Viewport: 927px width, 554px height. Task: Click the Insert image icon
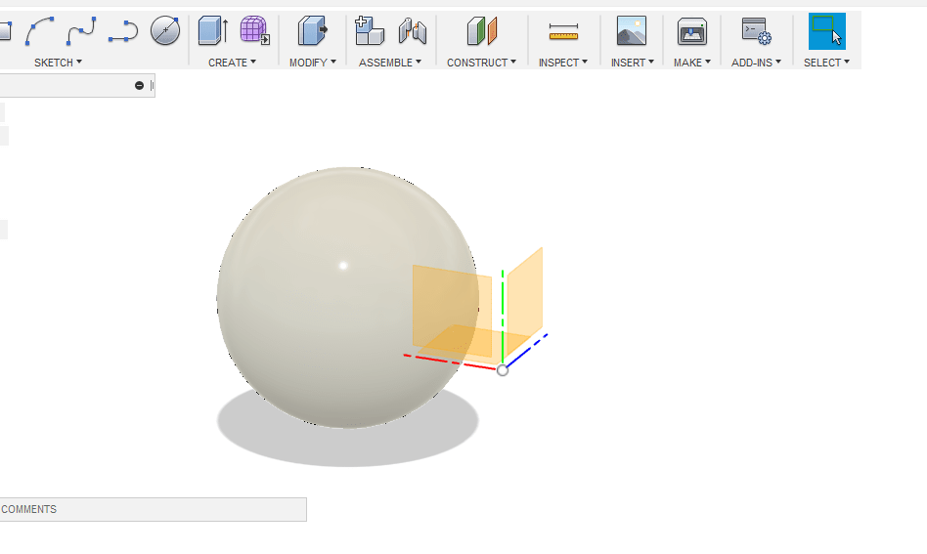pyautogui.click(x=632, y=30)
